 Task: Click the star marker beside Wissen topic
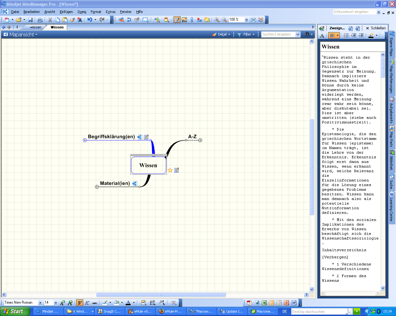click(170, 170)
